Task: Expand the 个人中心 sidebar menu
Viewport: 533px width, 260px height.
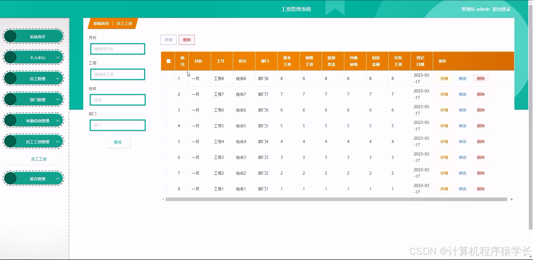Action: (33, 58)
